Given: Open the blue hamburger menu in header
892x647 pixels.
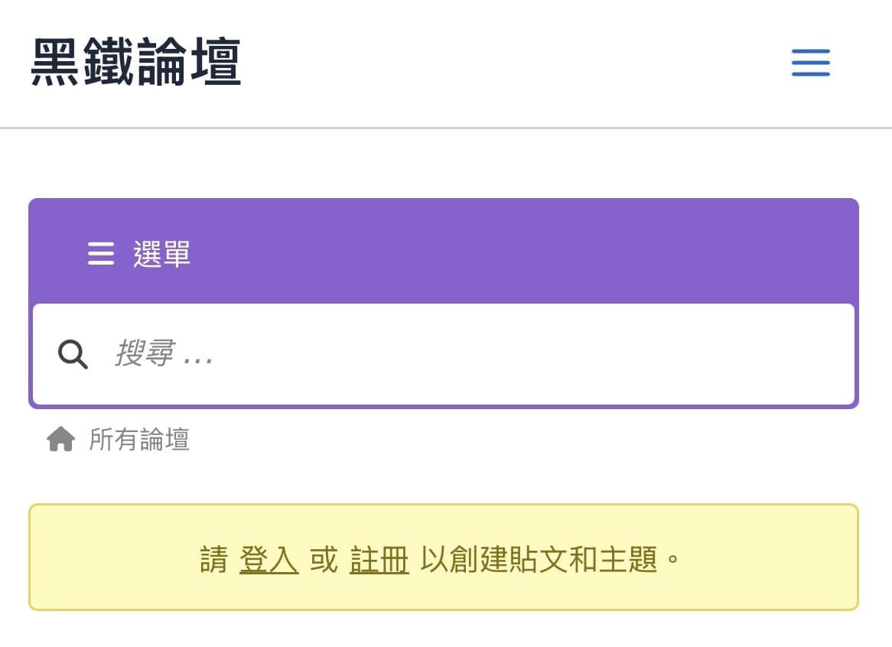Looking at the screenshot, I should click(x=811, y=63).
